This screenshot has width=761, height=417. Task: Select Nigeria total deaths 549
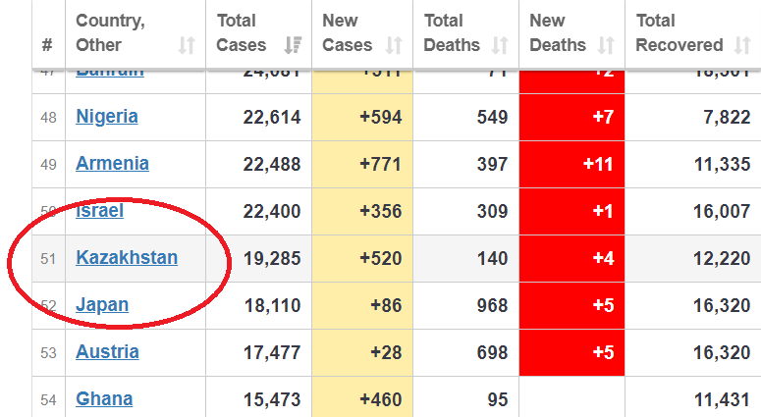492,118
